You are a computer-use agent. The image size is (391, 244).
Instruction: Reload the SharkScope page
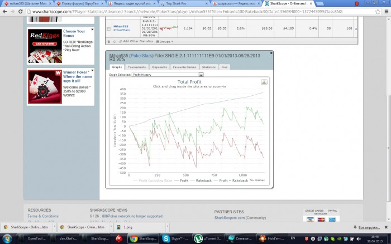(x=21, y=12)
